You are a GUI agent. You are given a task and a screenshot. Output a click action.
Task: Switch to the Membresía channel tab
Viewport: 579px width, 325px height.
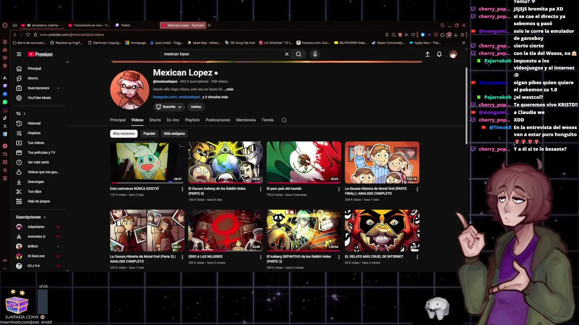[x=246, y=120]
